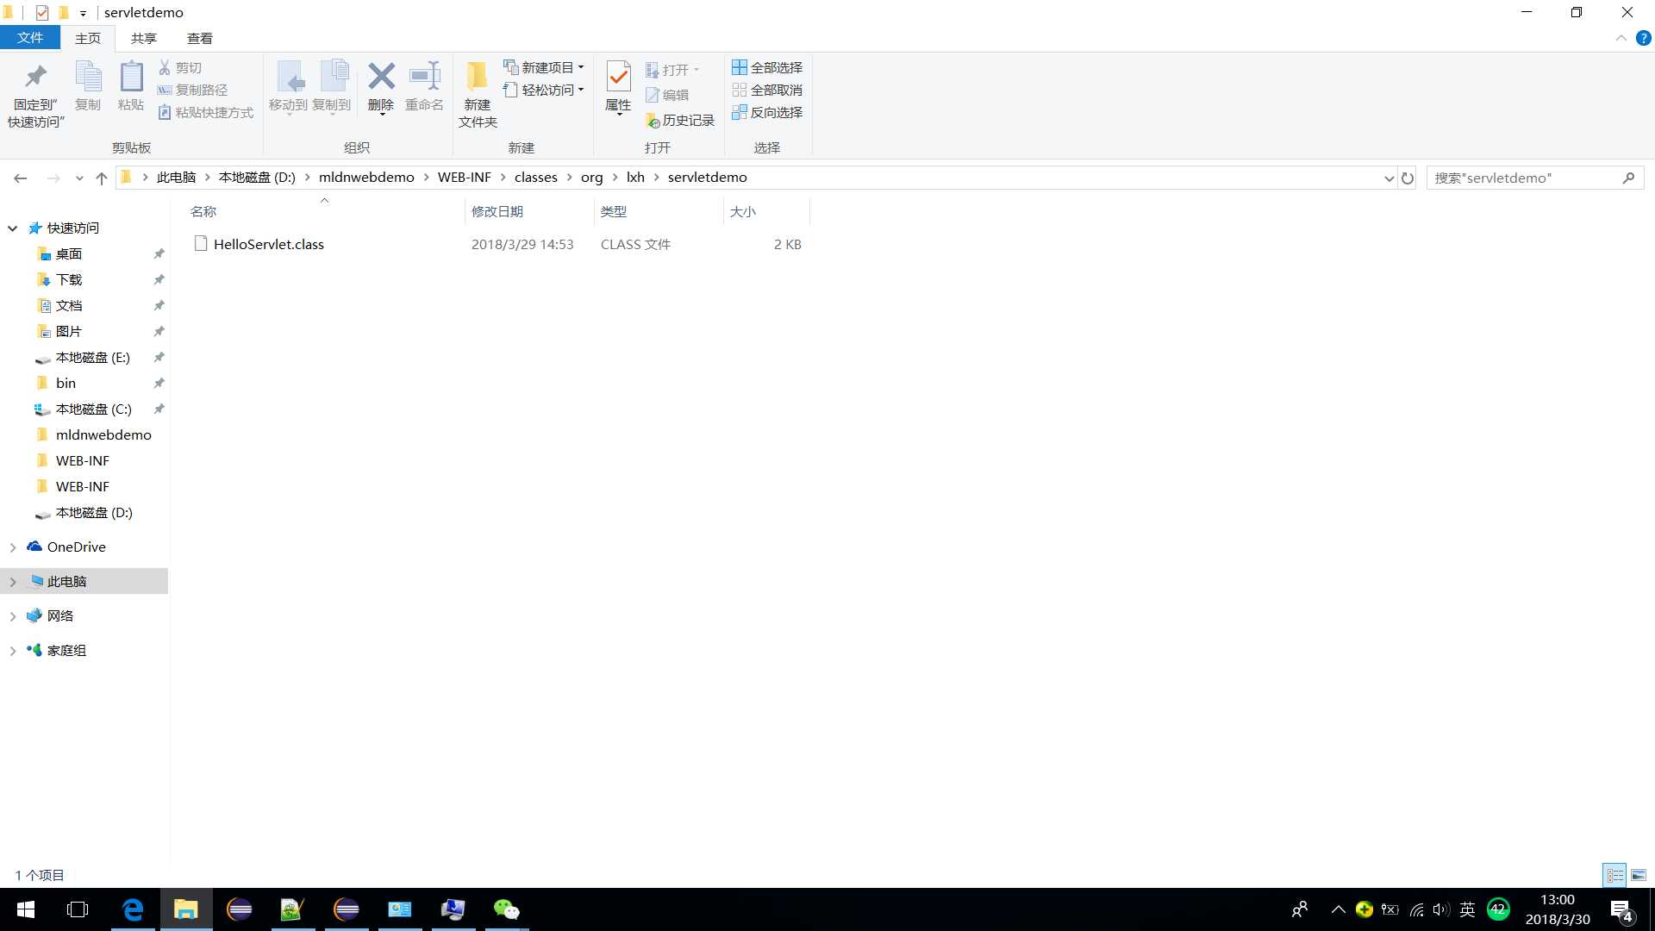The image size is (1655, 931).
Task: Open Downloads in Quick access
Action: [69, 280]
